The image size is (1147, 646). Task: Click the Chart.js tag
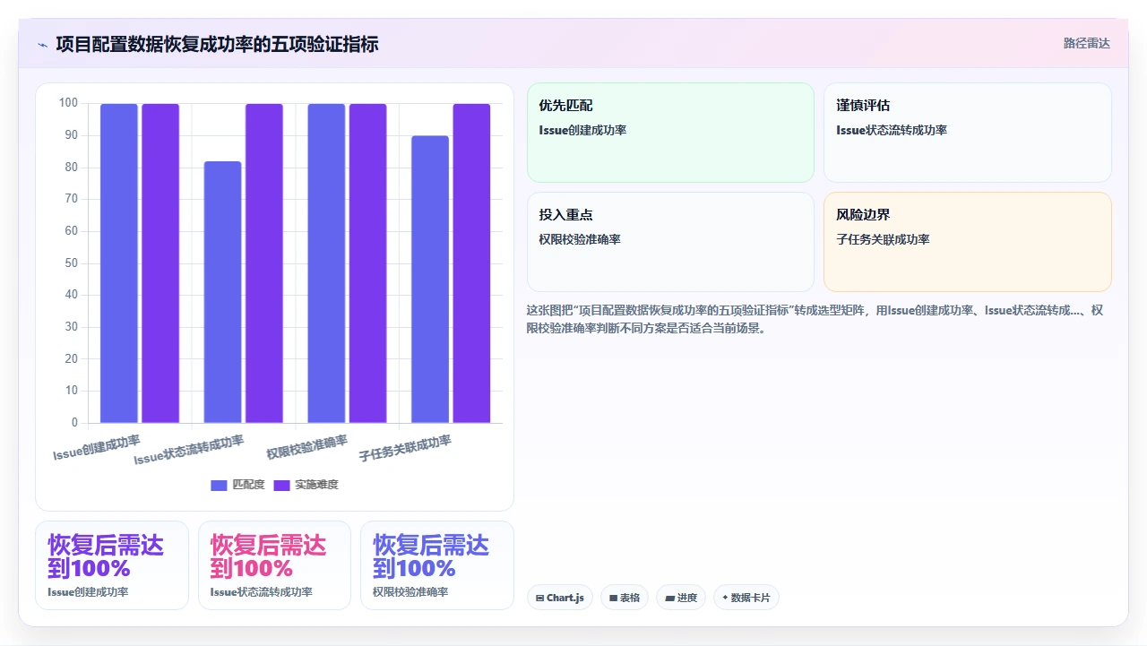560,598
